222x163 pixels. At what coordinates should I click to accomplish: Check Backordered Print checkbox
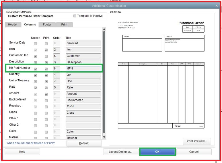[46, 100]
